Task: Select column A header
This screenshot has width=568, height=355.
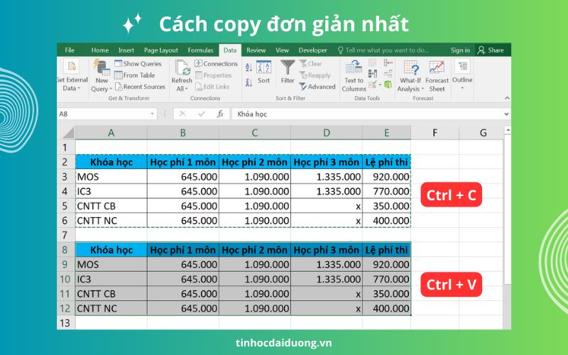Action: coord(111,133)
